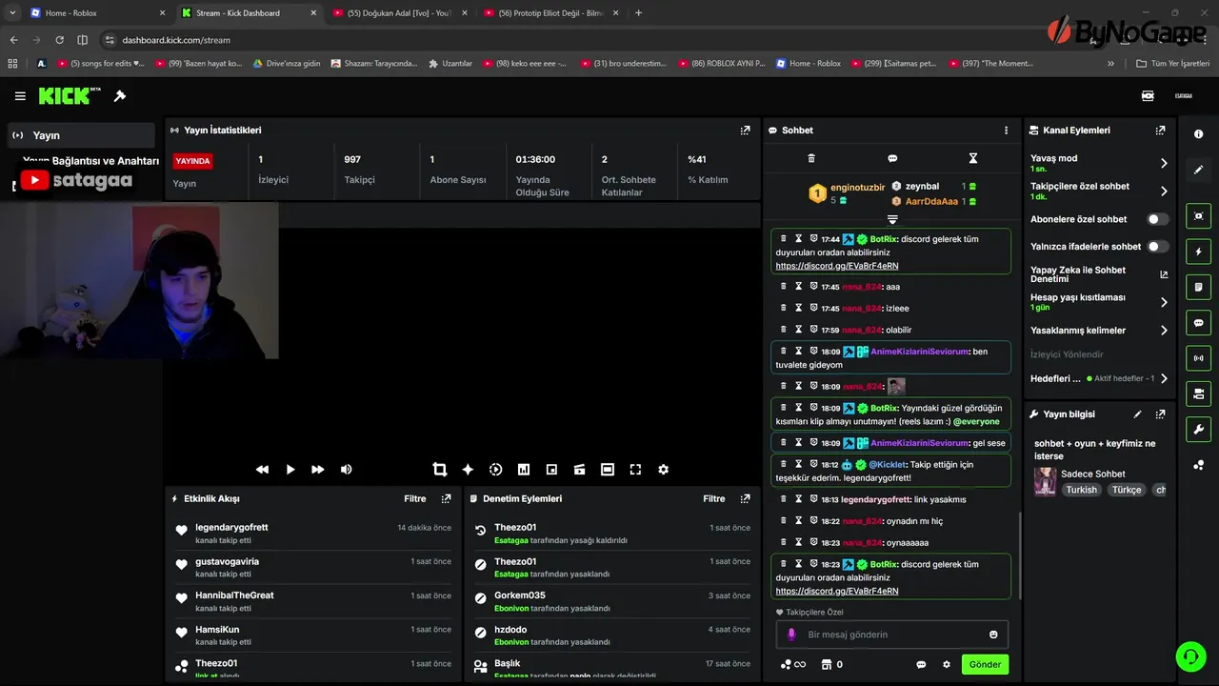Click the wrench icon in the right sidebar
Screen dimensions: 1219x686
(1198, 430)
